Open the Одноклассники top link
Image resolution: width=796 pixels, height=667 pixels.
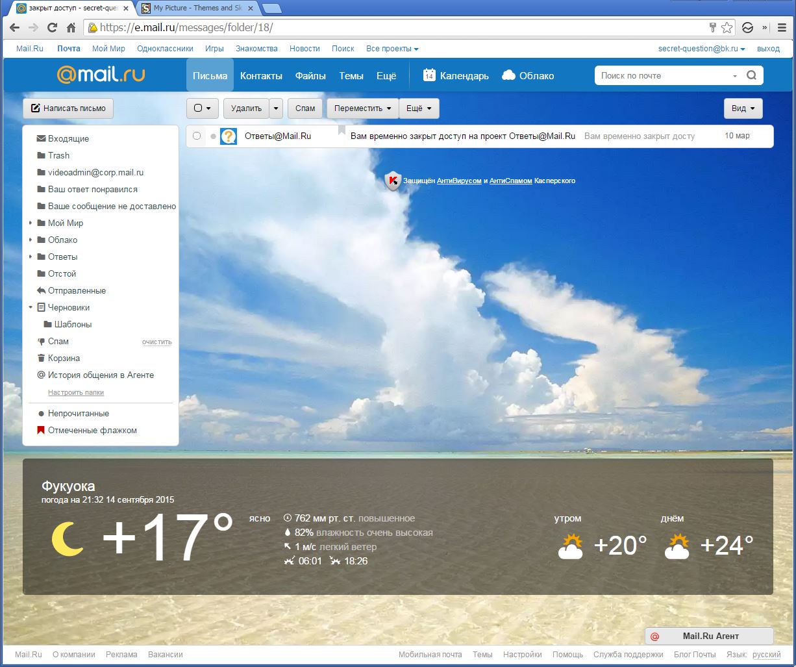(x=166, y=49)
